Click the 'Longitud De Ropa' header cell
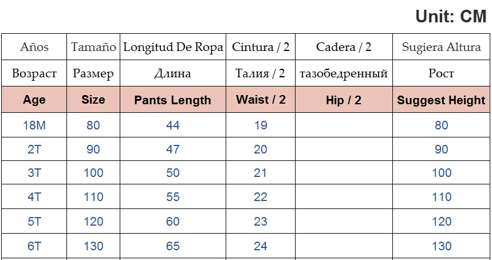 [173, 47]
